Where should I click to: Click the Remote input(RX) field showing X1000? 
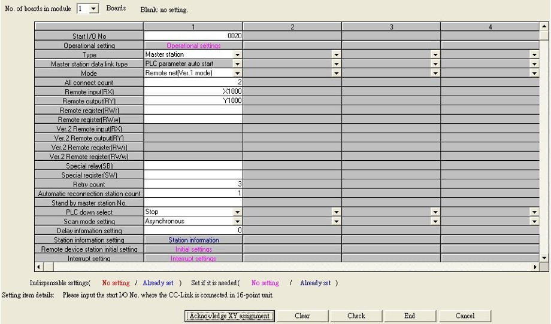pos(193,91)
